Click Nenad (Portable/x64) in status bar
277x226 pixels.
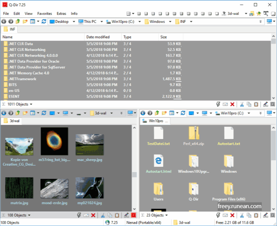pyautogui.click(x=144, y=223)
